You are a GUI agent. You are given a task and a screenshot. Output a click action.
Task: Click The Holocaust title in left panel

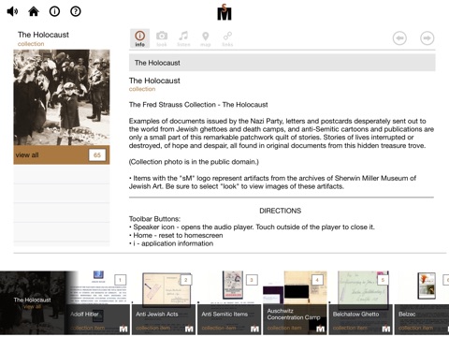43,35
